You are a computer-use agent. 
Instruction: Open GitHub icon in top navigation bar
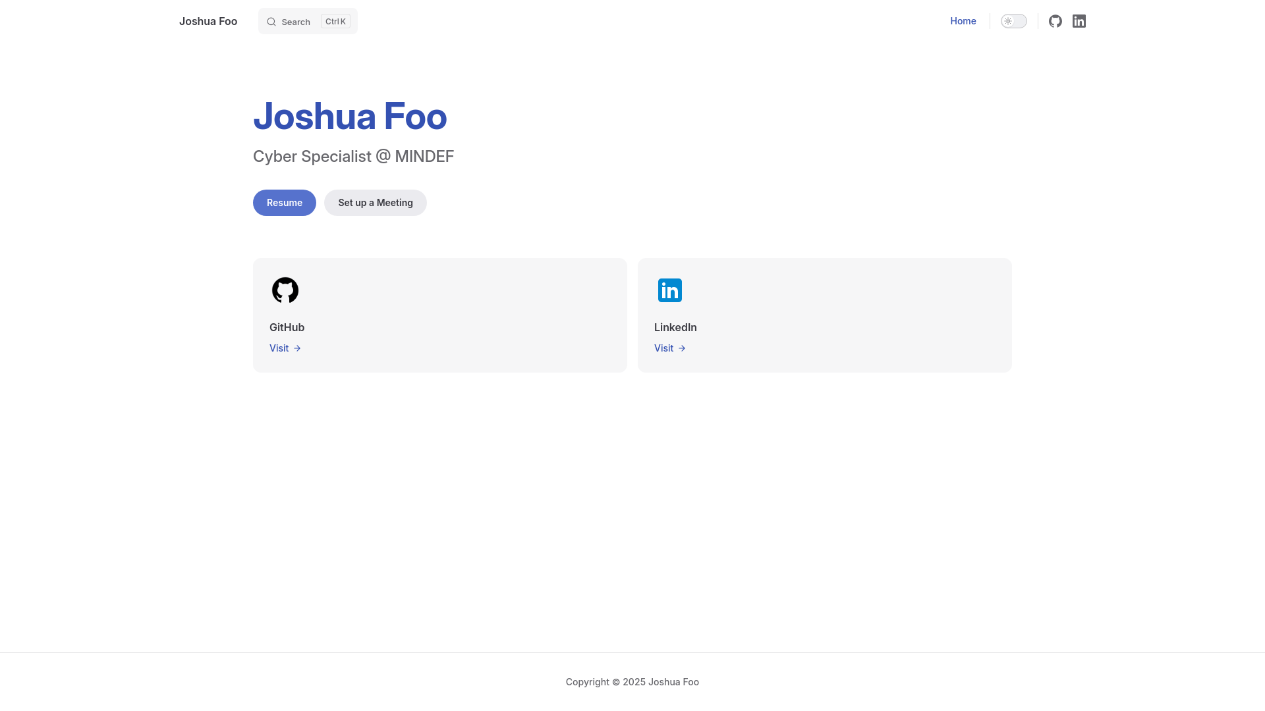(x=1055, y=21)
